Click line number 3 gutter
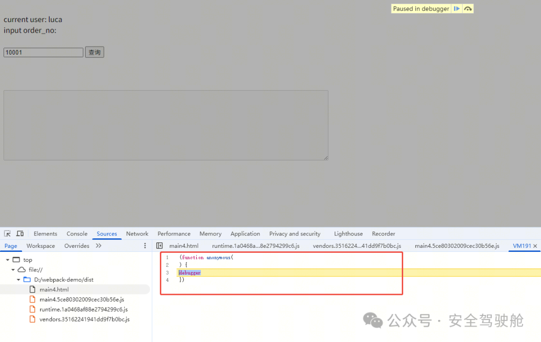 coord(167,272)
